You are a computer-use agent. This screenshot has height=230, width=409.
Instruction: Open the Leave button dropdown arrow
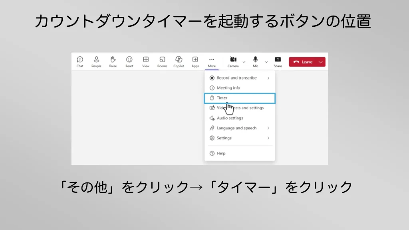(x=321, y=62)
